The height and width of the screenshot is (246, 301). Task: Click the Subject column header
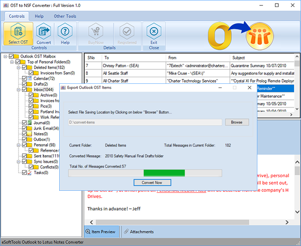pyautogui.click(x=262, y=58)
